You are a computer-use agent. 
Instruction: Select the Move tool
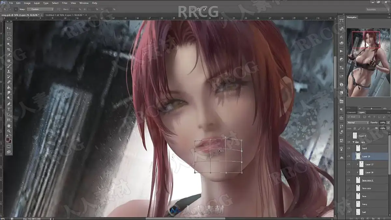click(x=9, y=28)
